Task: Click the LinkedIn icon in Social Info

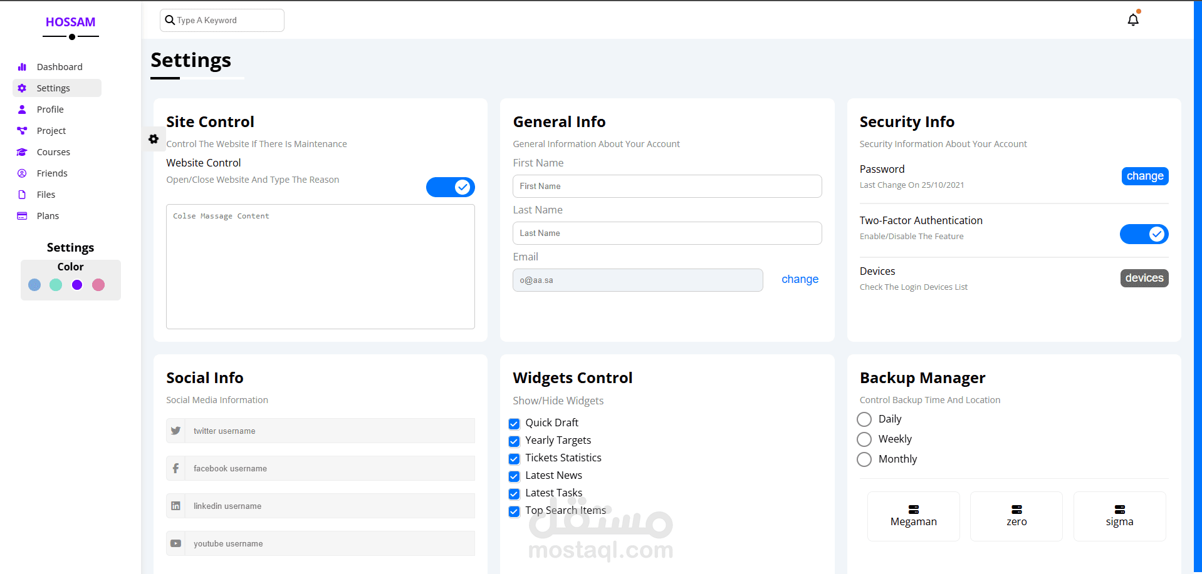Action: tap(175, 506)
